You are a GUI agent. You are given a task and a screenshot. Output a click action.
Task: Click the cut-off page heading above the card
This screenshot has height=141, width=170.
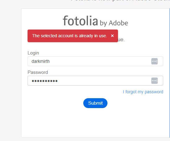pos(120,1)
